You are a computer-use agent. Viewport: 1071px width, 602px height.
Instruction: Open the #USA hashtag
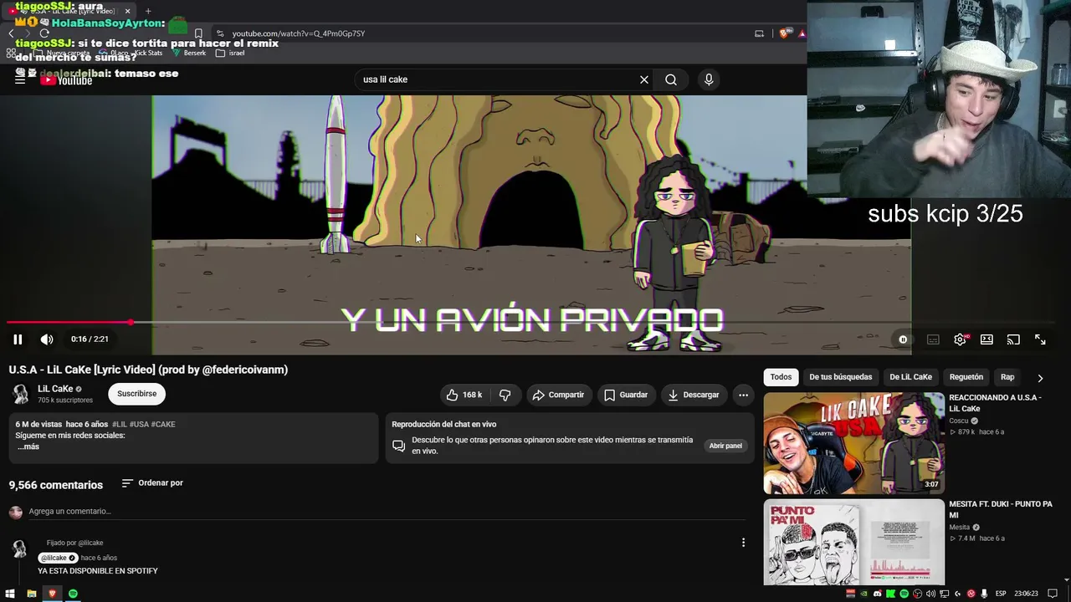(x=139, y=424)
